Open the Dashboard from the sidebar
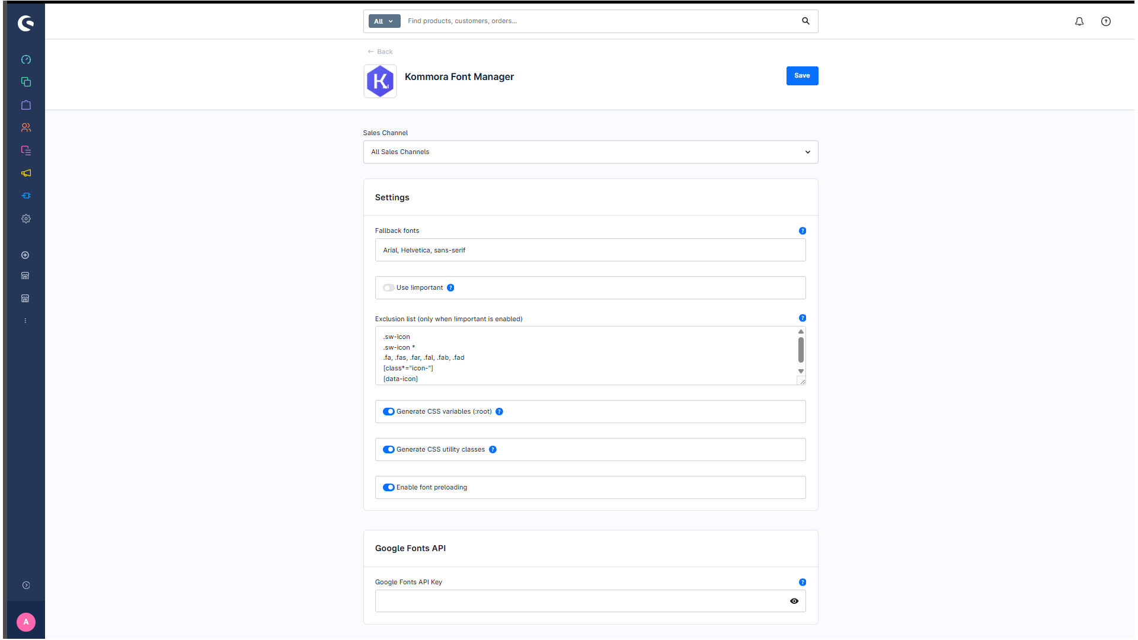The width and height of the screenshot is (1138, 640). [x=26, y=59]
